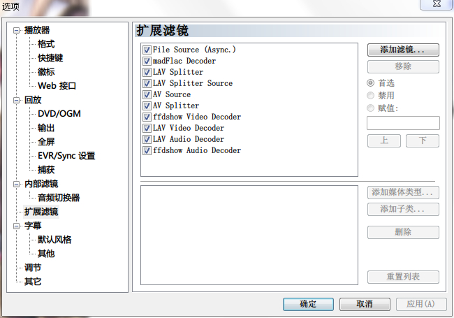454x318 pixels.
Task: Toggle the madFlac Decoder checkbox
Action: click(x=147, y=61)
